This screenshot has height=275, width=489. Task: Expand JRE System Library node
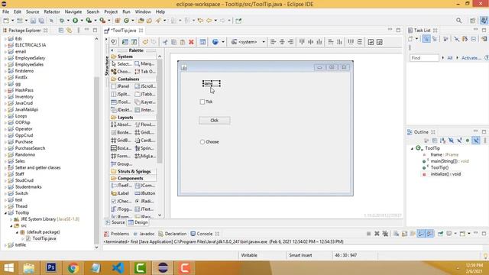tap(11, 219)
